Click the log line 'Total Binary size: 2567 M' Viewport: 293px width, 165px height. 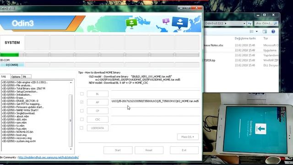(23, 88)
